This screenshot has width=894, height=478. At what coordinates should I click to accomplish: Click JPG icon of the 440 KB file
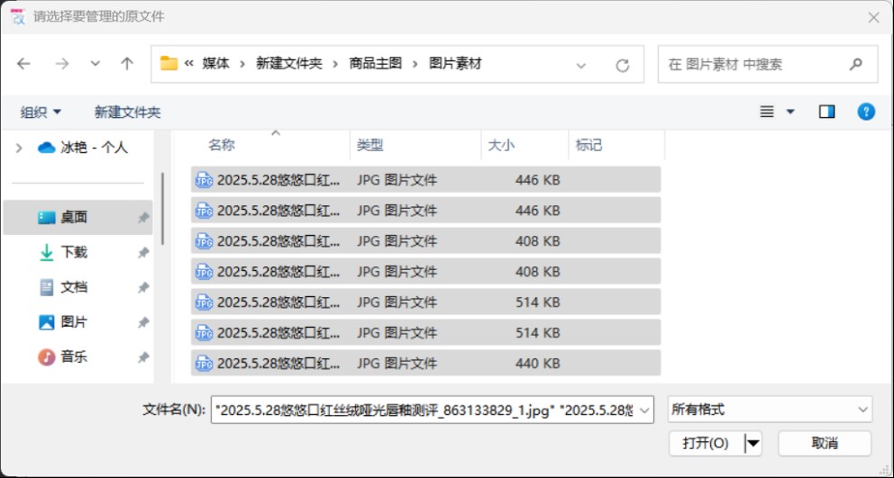tap(204, 363)
